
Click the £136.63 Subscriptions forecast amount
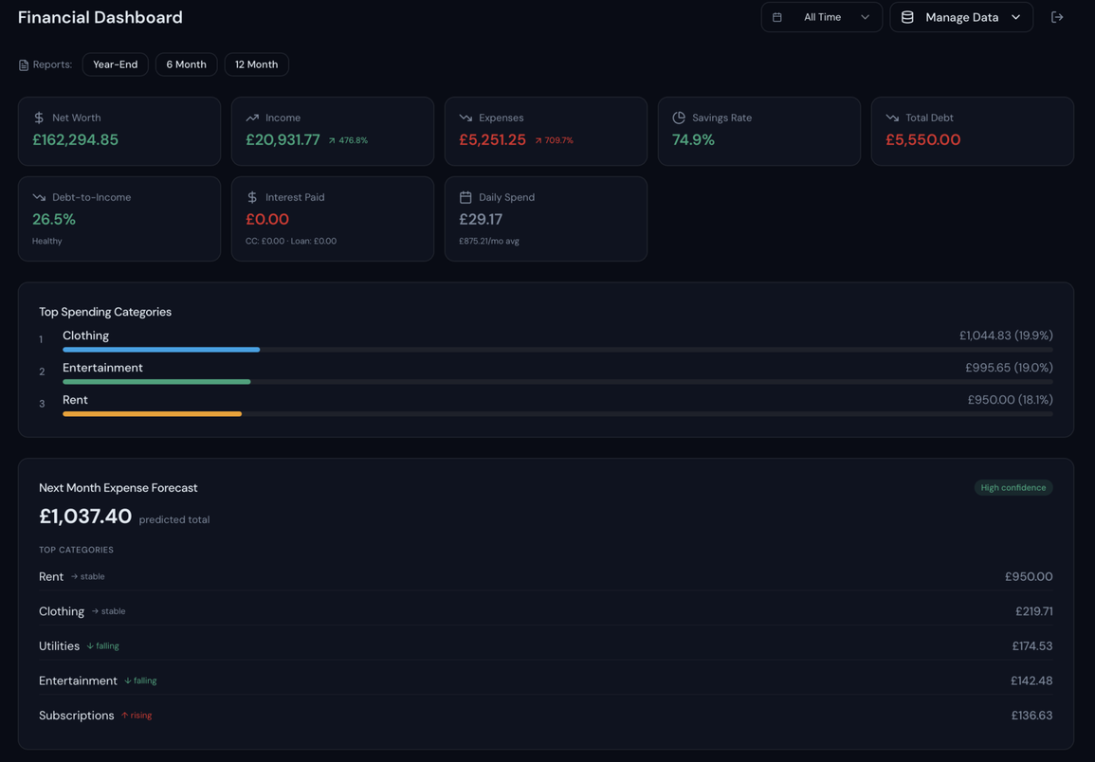click(1031, 716)
